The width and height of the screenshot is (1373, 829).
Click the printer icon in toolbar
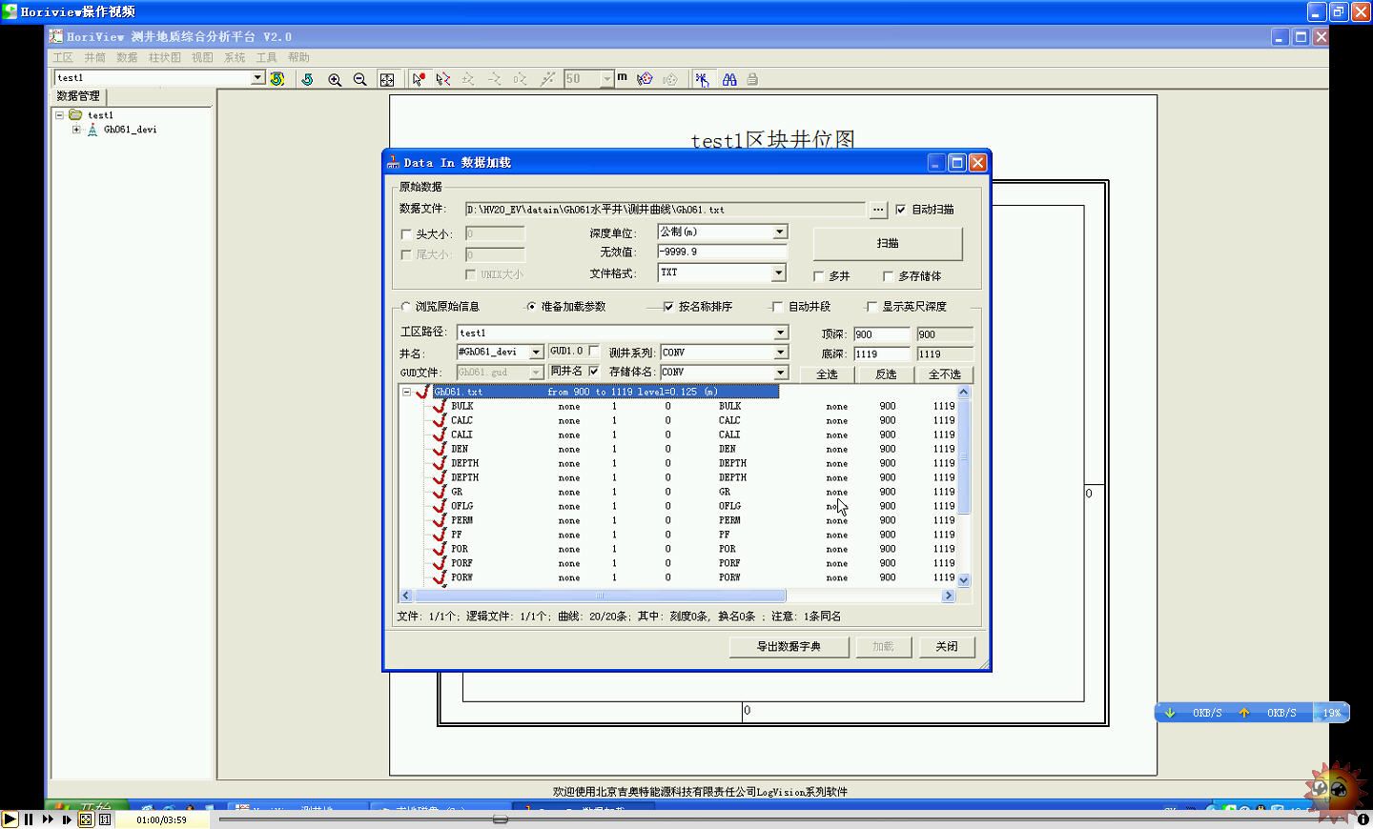[x=752, y=79]
